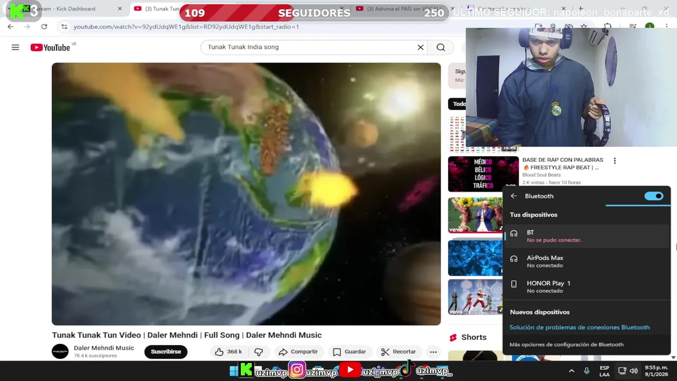Select HONOR Play 1 in Bluetooth devices
This screenshot has height=381, width=677.
[x=587, y=287]
